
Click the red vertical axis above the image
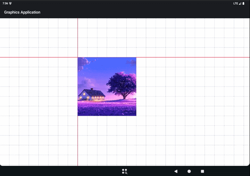[78, 38]
